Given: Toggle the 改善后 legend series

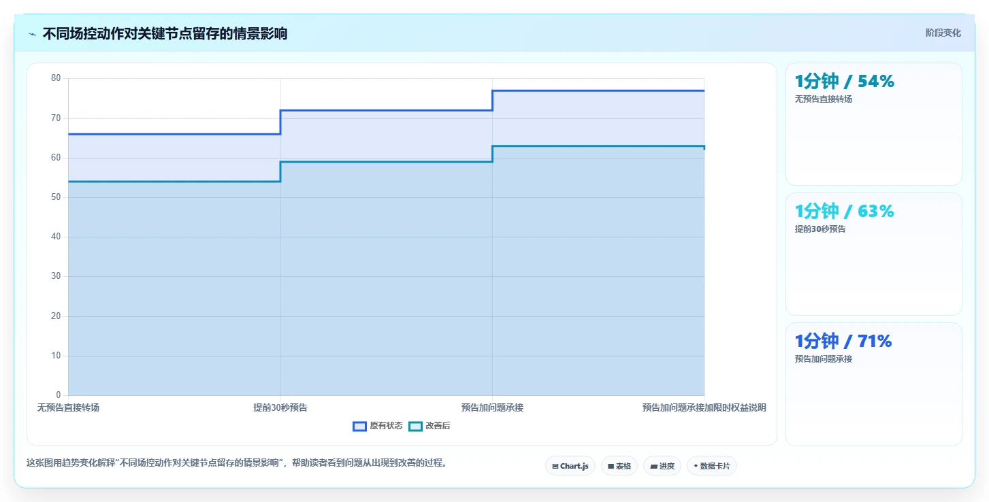Looking at the screenshot, I should point(429,426).
